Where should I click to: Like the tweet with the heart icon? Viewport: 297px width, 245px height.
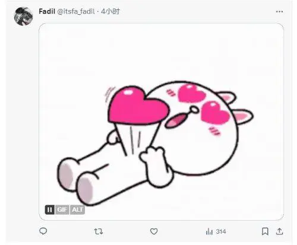pos(154,231)
